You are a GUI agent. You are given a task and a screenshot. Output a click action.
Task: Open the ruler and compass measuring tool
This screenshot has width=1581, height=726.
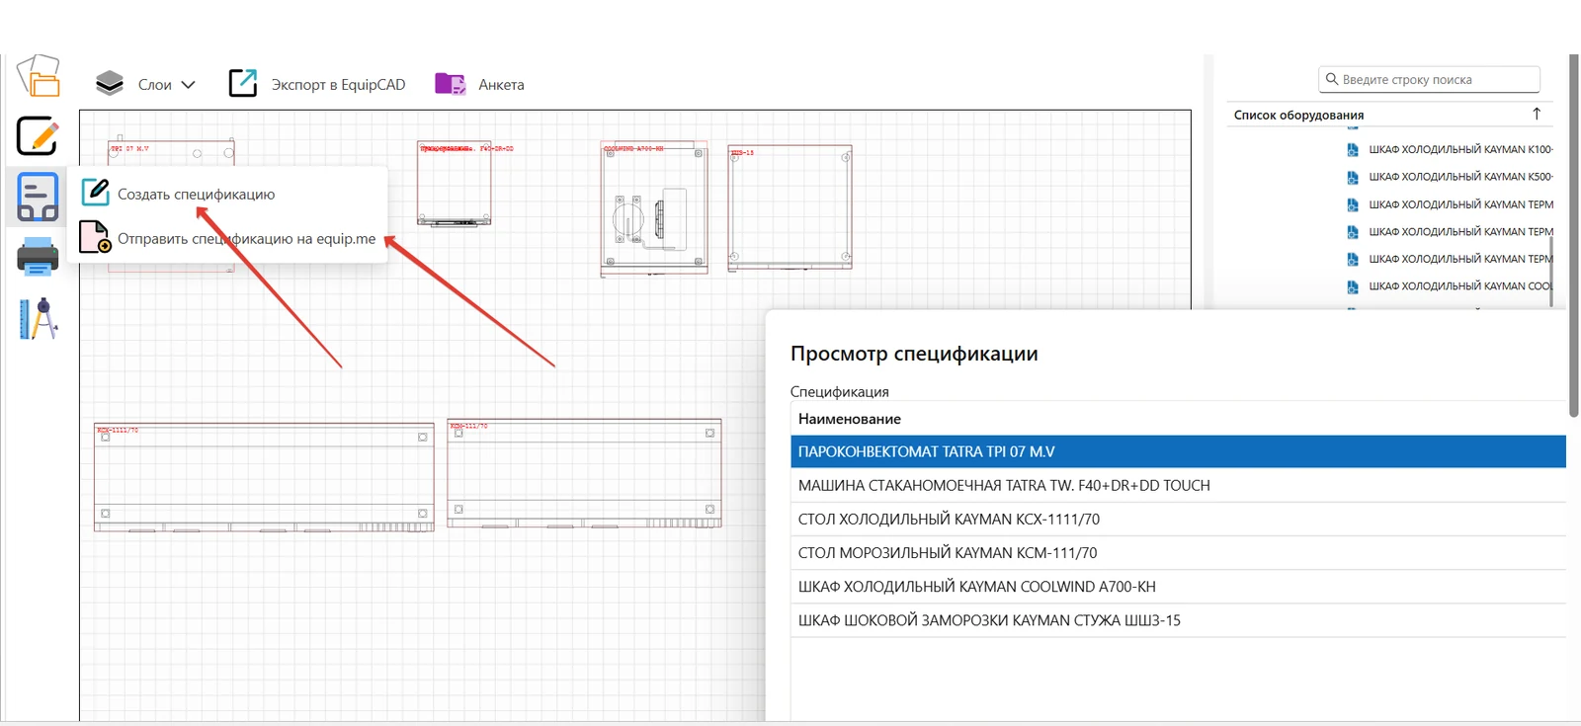[39, 319]
